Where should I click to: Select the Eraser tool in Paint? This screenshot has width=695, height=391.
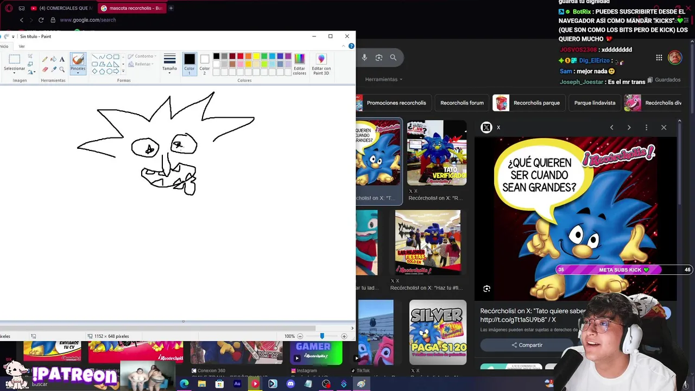pos(45,69)
